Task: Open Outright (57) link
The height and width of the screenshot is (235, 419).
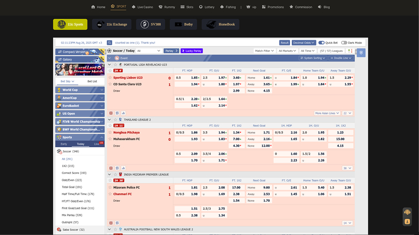Action: click(x=70, y=222)
